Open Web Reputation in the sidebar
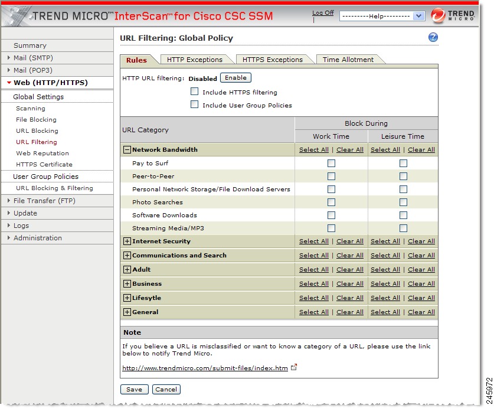 [42, 154]
